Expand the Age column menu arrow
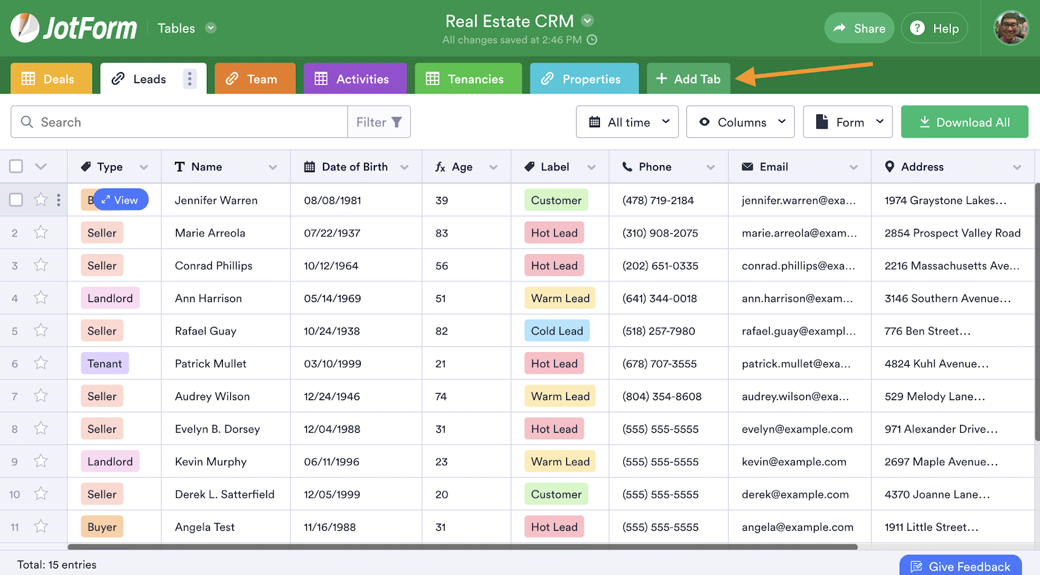This screenshot has height=575, width=1040. point(493,167)
